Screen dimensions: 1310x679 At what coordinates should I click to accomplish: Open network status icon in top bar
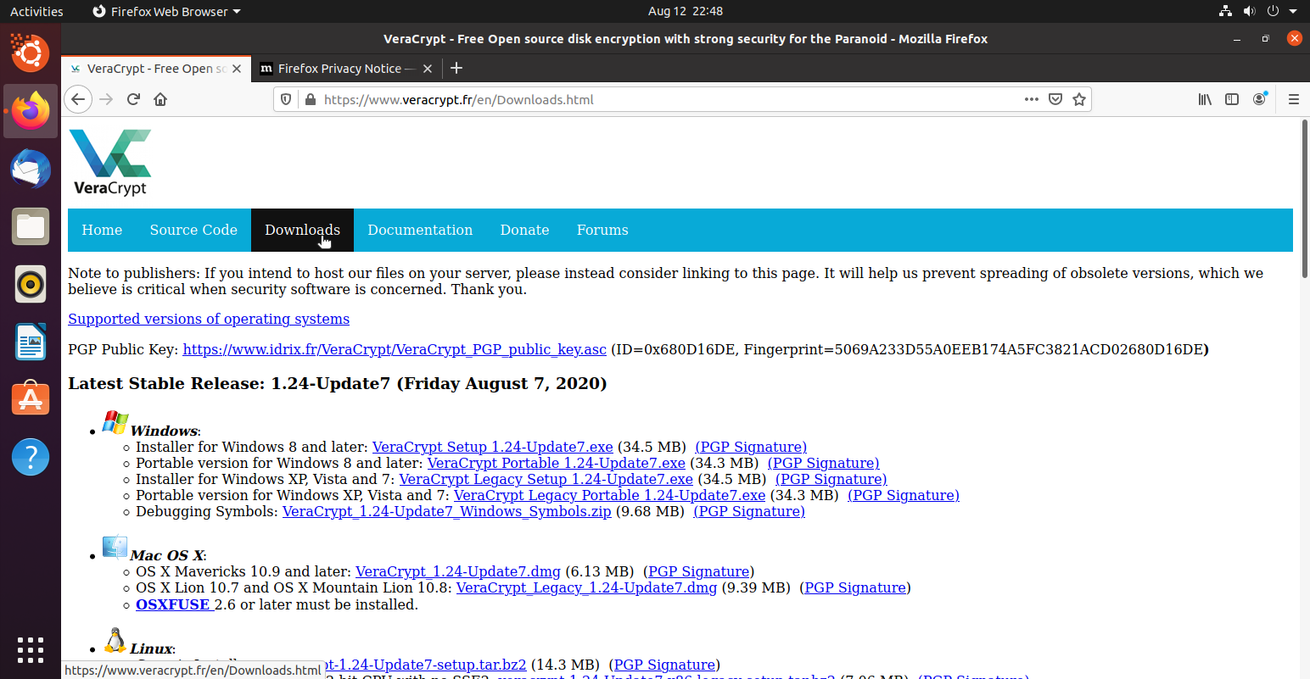pos(1225,11)
